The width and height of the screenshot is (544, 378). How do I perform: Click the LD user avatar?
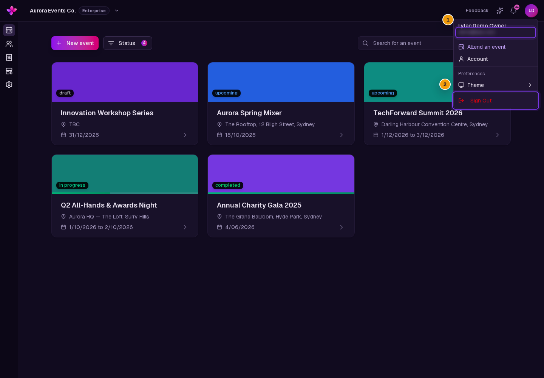tap(531, 11)
